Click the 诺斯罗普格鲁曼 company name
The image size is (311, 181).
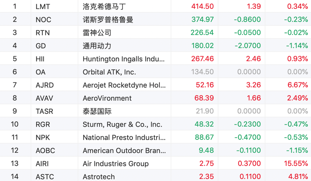point(108,20)
